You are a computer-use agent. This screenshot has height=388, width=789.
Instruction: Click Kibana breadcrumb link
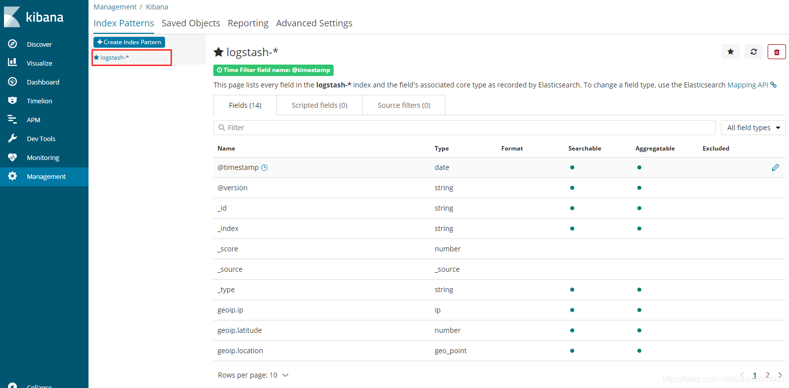tap(157, 7)
